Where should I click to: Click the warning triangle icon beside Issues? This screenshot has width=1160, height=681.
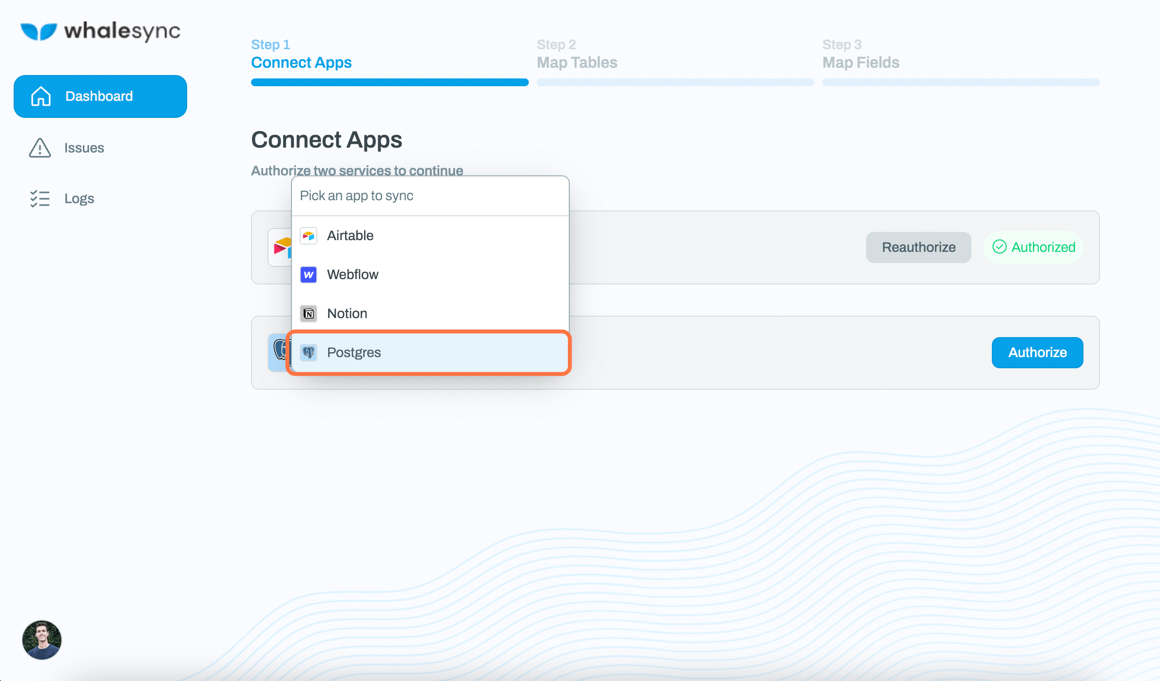(39, 148)
